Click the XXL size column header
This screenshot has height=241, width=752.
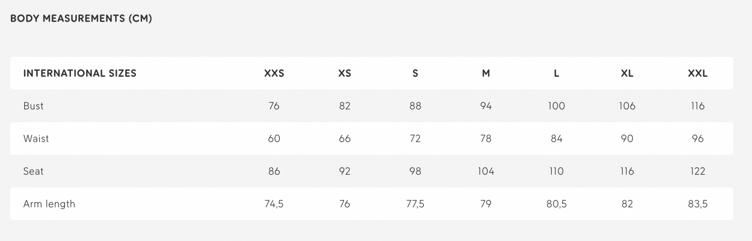pos(698,73)
